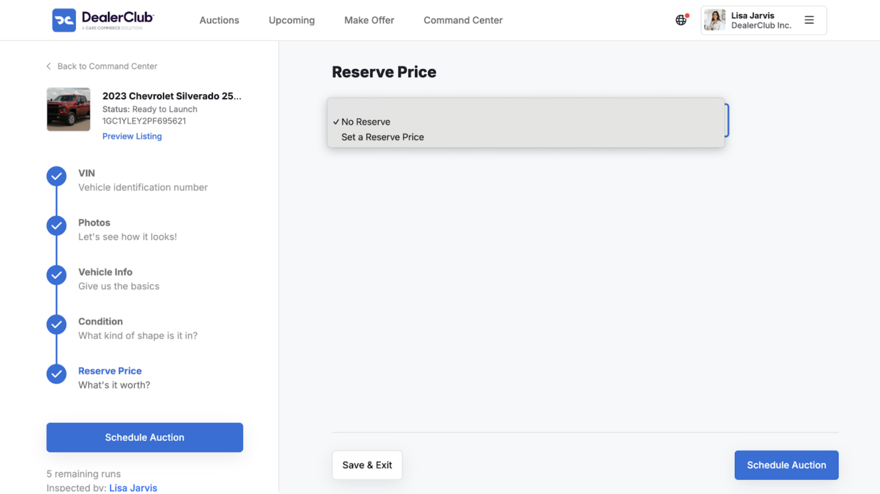Click Lisa Jarvis profile avatar
Screen dimensions: 880x494
[714, 20]
